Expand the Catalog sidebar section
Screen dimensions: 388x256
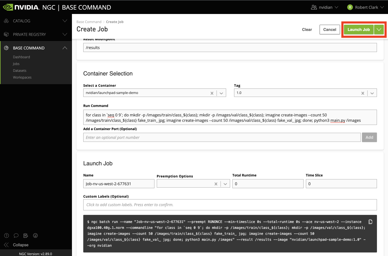[x=65, y=21]
